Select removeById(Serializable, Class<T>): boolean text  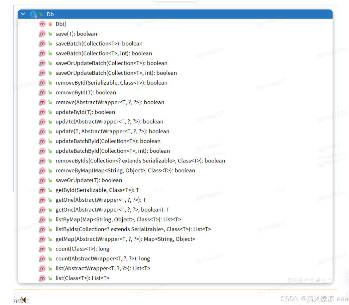click(x=112, y=83)
